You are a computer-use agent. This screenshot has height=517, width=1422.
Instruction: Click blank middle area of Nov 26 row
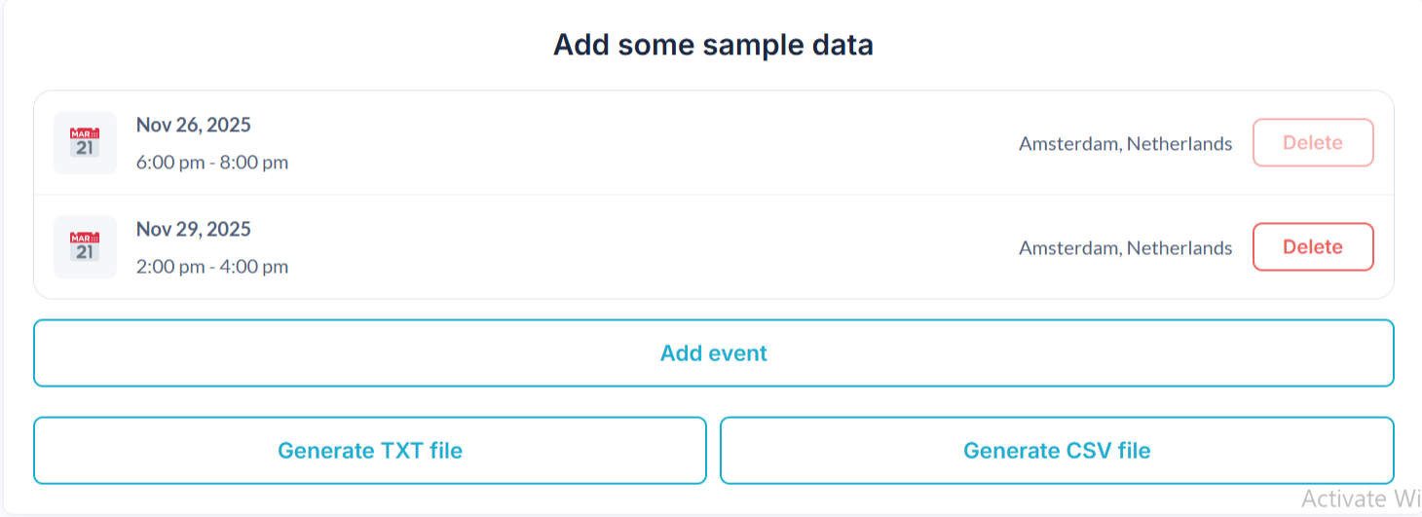(653, 143)
